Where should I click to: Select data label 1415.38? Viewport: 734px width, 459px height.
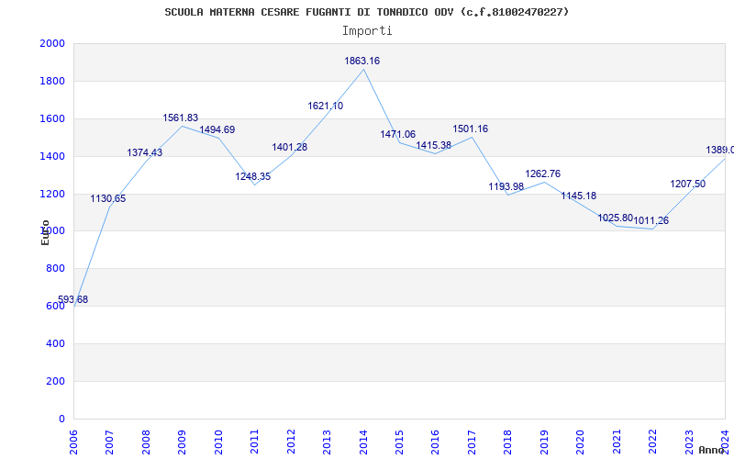pyautogui.click(x=434, y=145)
